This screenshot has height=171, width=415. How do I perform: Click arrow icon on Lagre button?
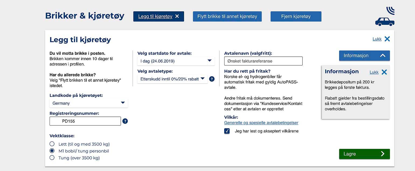coord(383,154)
